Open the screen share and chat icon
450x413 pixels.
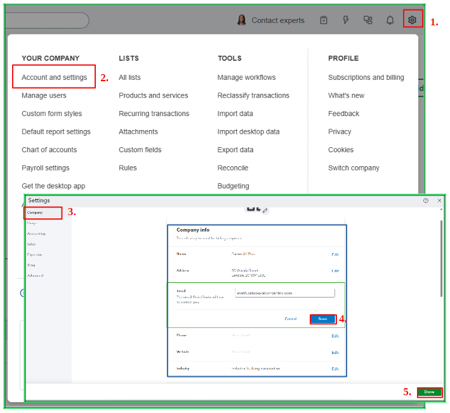(368, 20)
